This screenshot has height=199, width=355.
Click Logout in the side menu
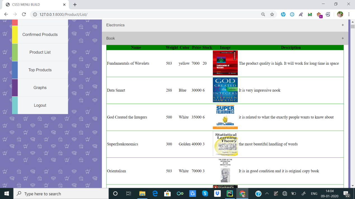(x=40, y=105)
